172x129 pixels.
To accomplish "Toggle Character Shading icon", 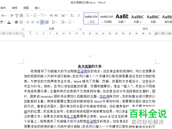I will coord(16,22).
